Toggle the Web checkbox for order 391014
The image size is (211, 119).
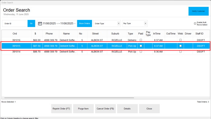(180, 52)
